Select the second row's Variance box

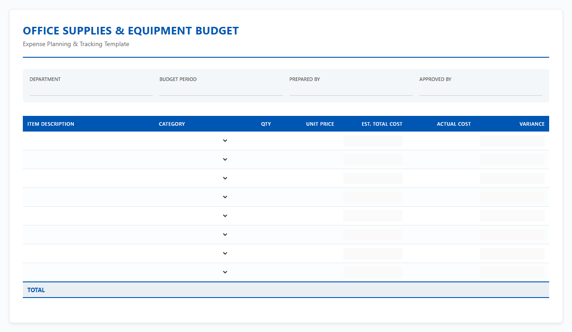click(512, 159)
